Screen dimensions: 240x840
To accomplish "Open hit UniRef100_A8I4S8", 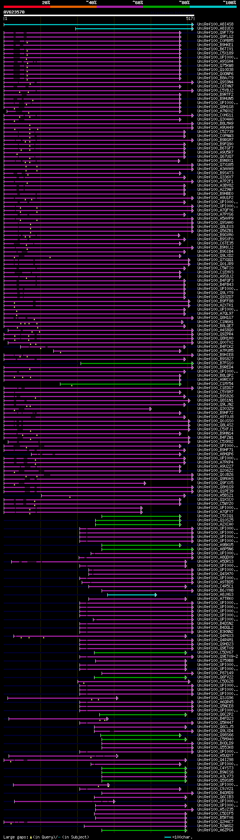I will (215, 24).
